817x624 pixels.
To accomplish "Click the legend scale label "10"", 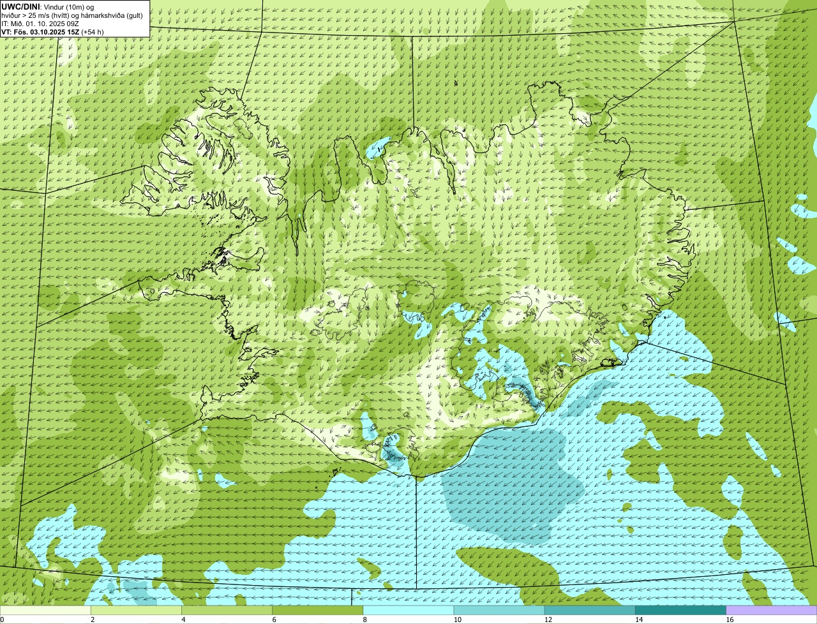I will click(458, 620).
